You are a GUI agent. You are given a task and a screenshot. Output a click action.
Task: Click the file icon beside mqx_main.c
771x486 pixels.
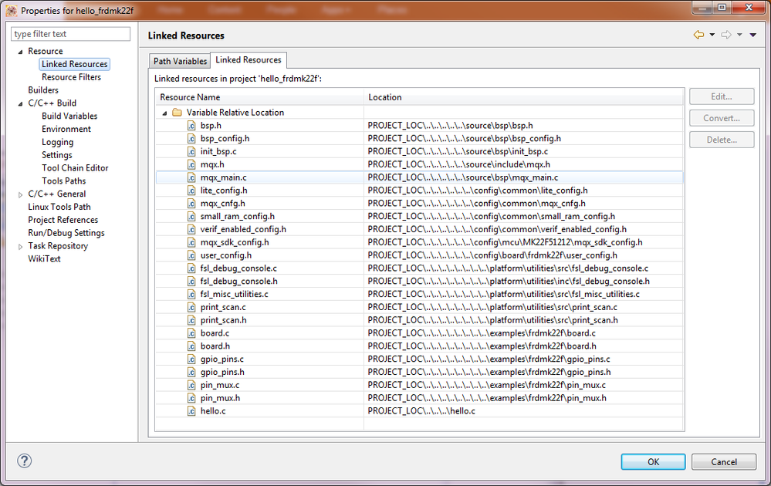point(191,177)
